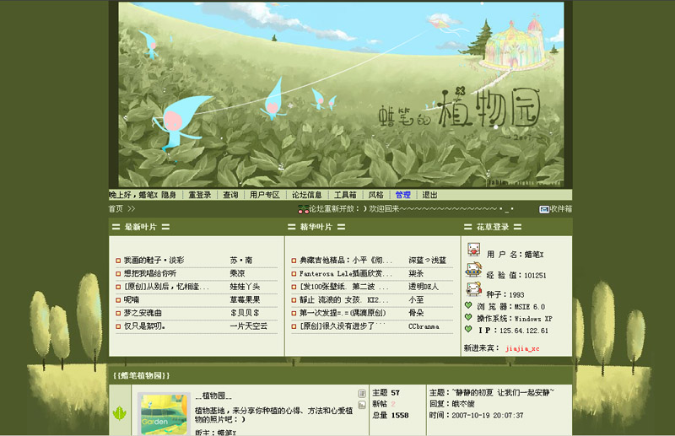Open the Garden thumbnail of 植物园 board
The width and height of the screenshot is (675, 436).
coord(164,414)
